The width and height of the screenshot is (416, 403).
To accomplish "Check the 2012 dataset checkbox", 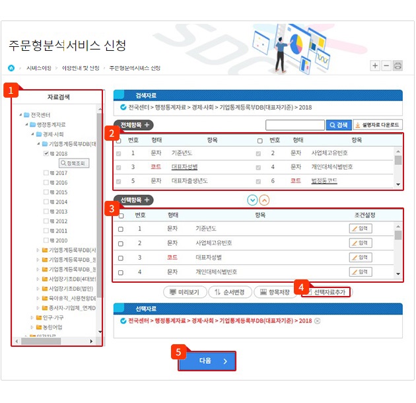I will coord(46,221).
